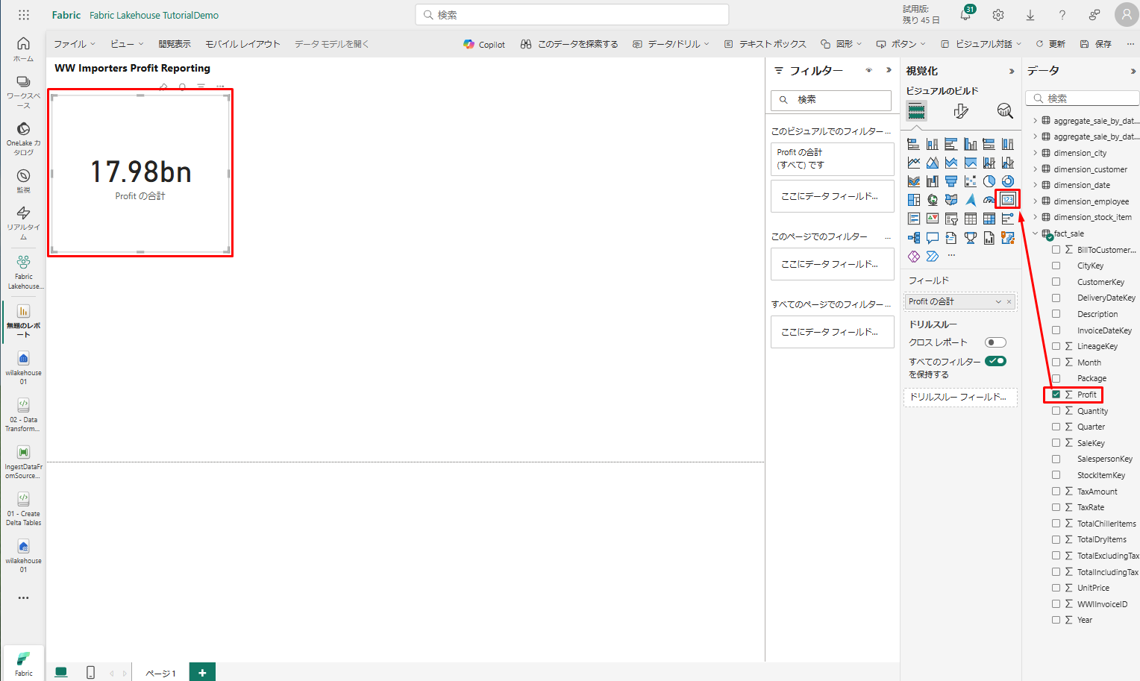Open the settings gear

pyautogui.click(x=998, y=15)
